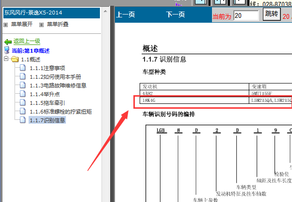This screenshot has width=292, height=202.
Task: Click the 菜单展开 expand menu option
Action: [22, 24]
